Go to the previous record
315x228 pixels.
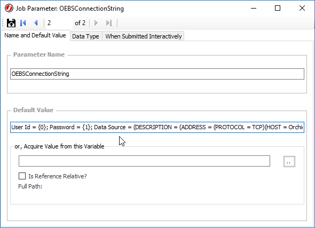pyautogui.click(x=36, y=23)
